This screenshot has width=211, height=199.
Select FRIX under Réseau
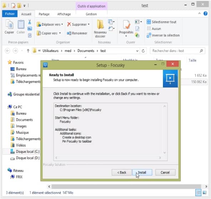tap(16, 177)
